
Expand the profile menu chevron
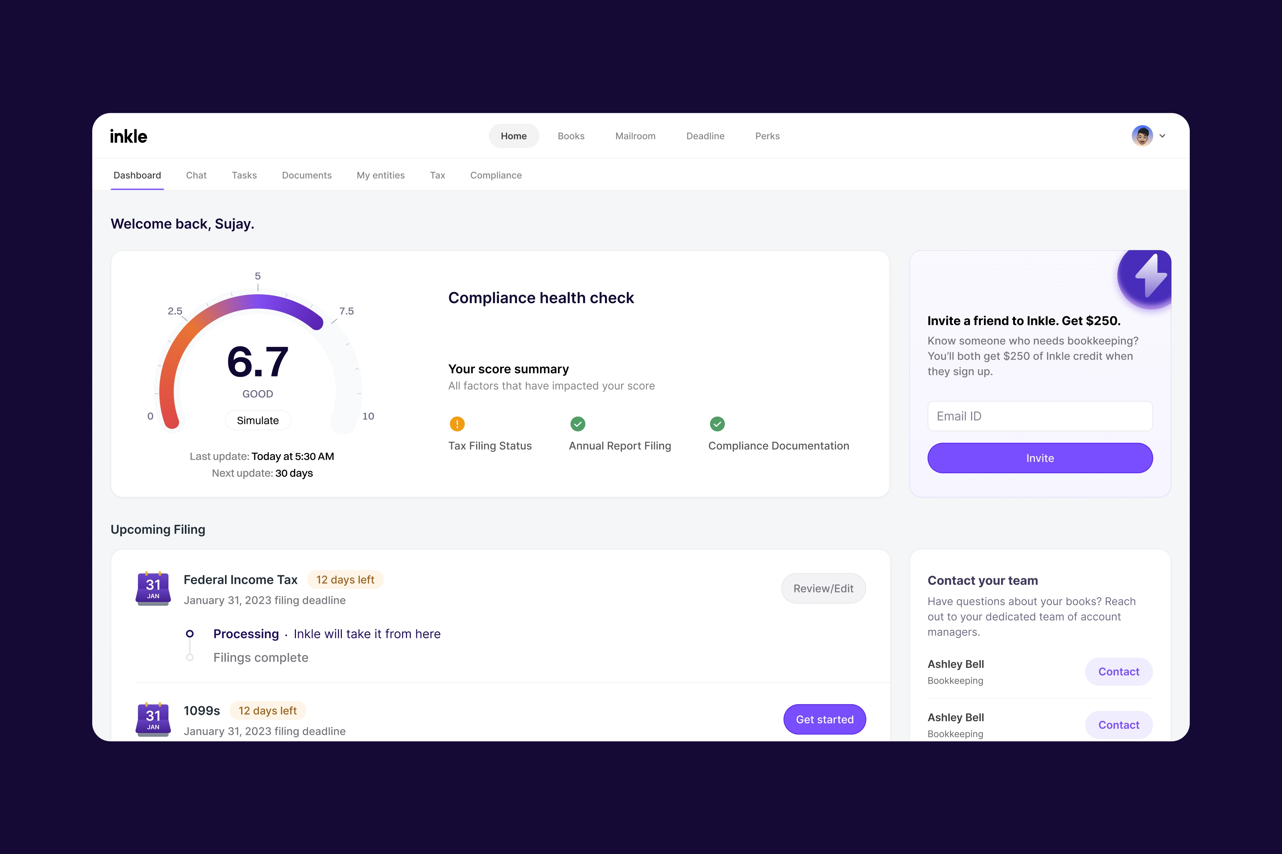point(1162,136)
